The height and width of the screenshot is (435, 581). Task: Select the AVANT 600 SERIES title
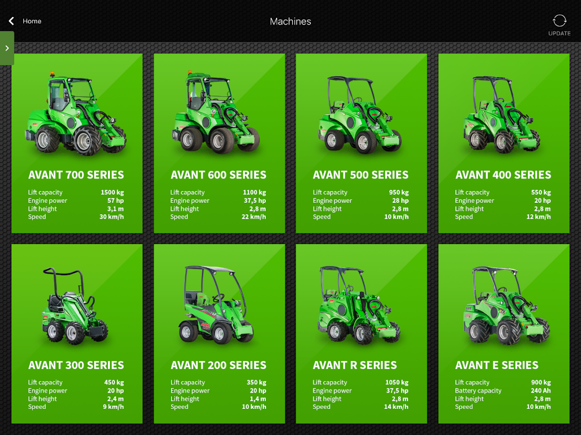[218, 175]
